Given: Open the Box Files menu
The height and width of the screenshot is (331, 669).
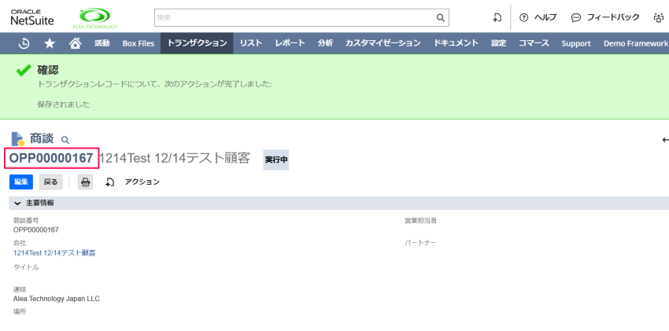Looking at the screenshot, I should click(139, 43).
